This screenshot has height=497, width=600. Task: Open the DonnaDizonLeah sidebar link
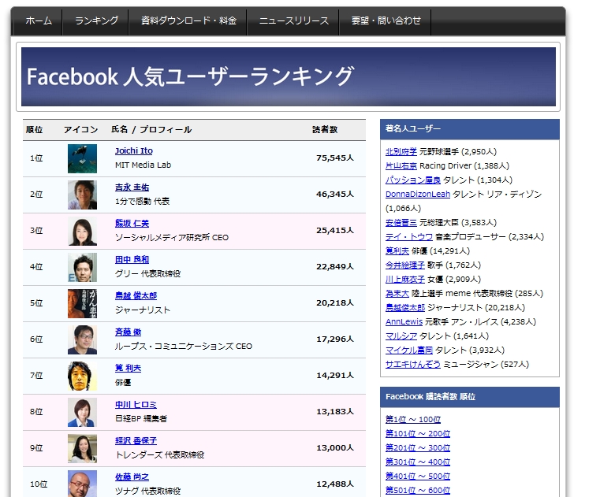point(417,195)
